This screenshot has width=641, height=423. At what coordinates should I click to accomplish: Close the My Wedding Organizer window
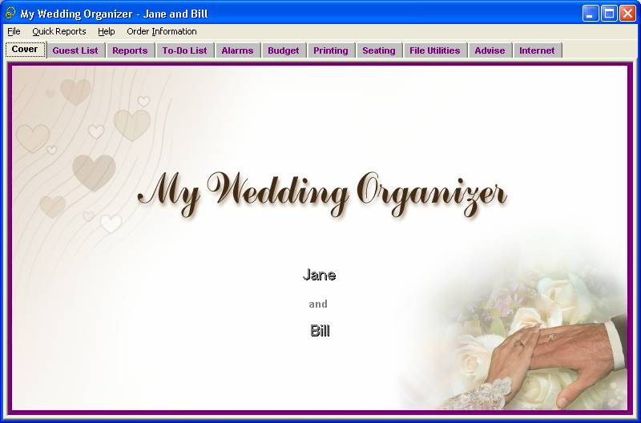(x=627, y=14)
